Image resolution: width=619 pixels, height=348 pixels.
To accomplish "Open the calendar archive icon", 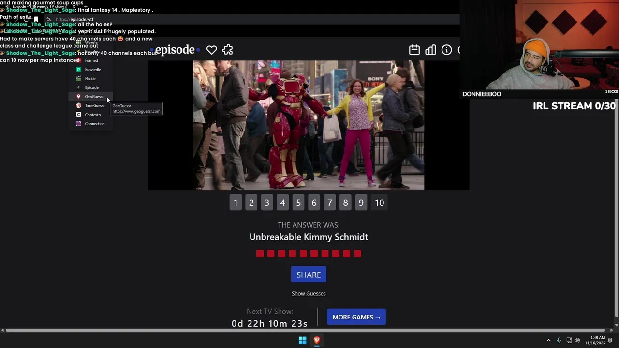I will [x=414, y=50].
